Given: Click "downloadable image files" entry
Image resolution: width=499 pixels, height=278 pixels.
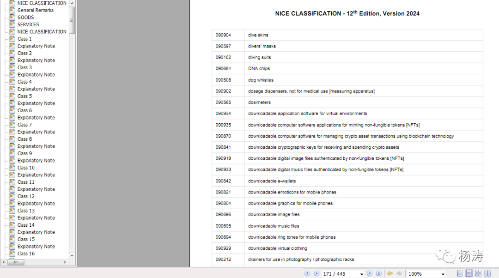Looking at the screenshot, I should pos(274,215).
